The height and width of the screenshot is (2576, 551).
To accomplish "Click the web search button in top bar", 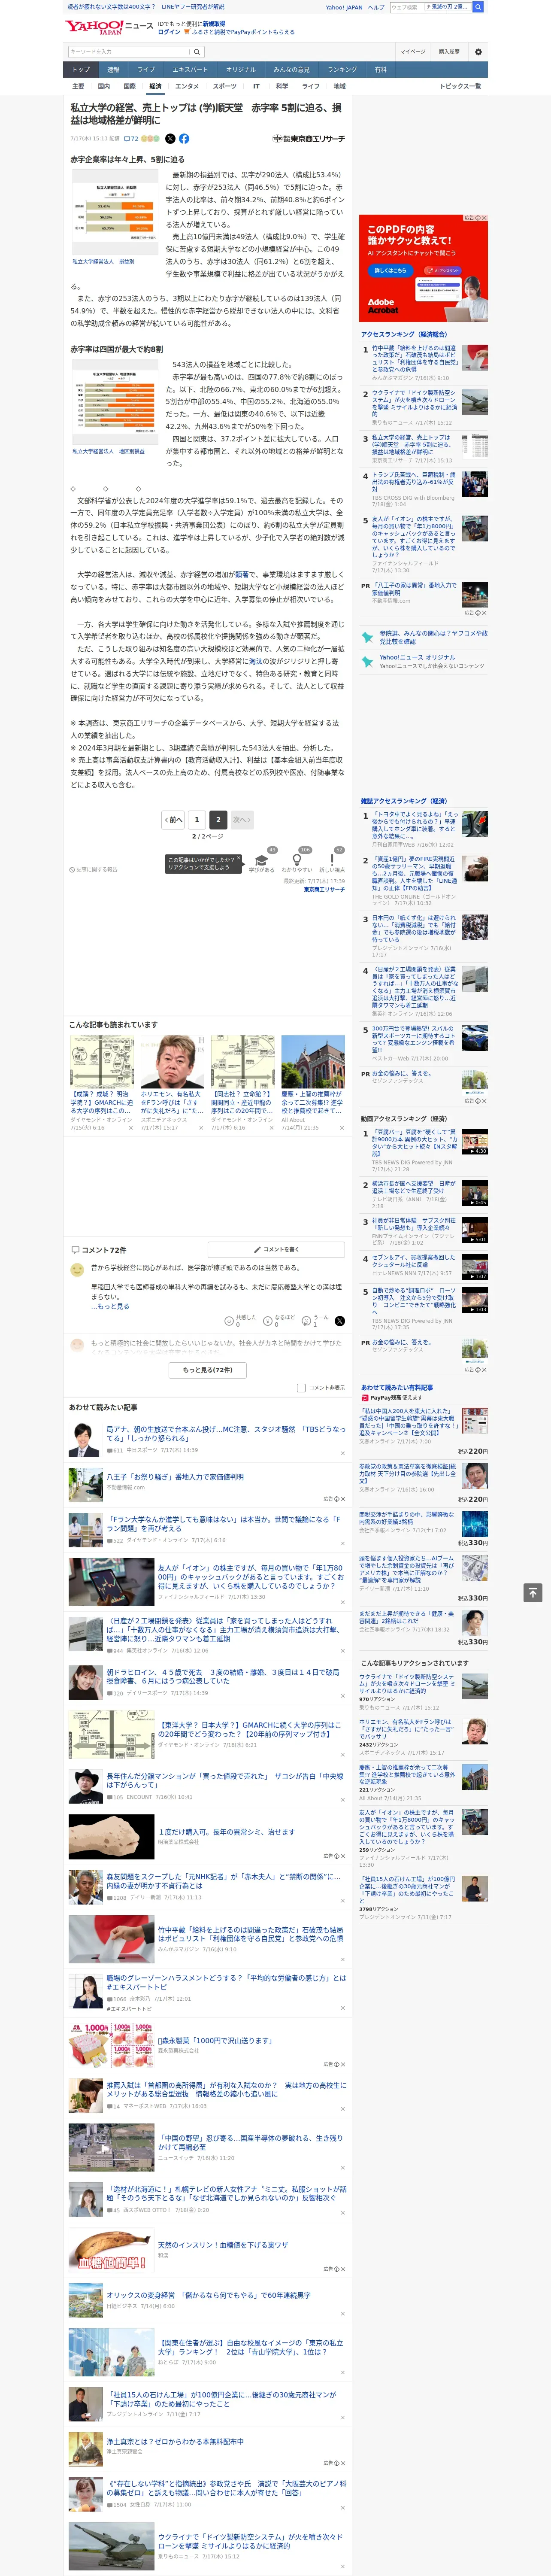I will tap(478, 7).
